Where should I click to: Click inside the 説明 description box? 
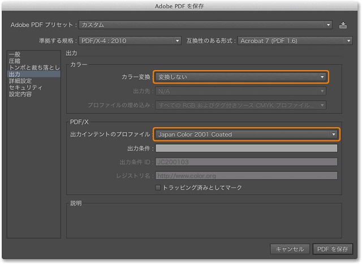pyautogui.click(x=204, y=220)
